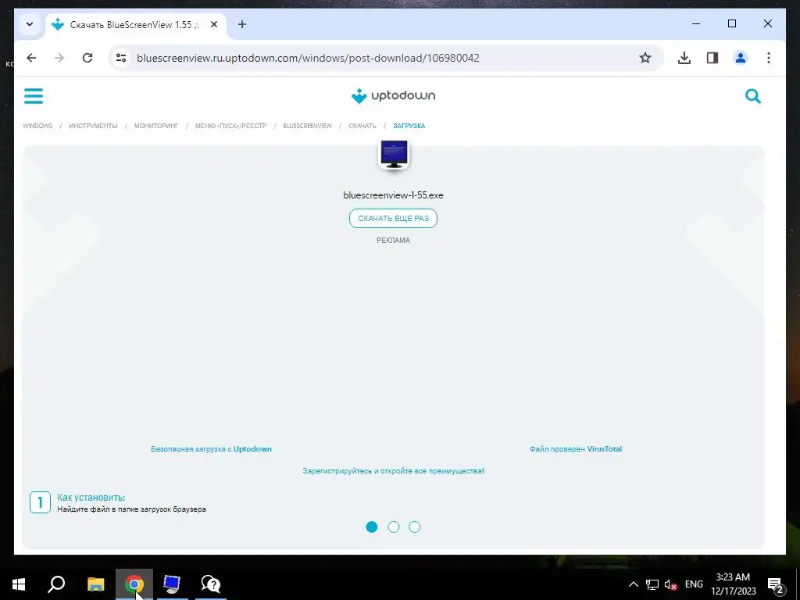Click the Uptodown search magnifier icon
The height and width of the screenshot is (600, 800).
(x=752, y=96)
